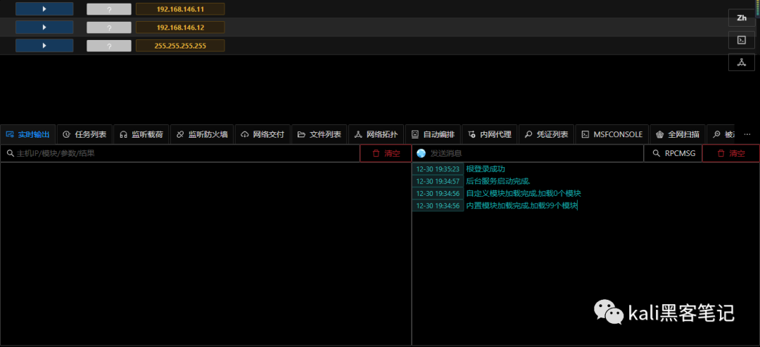The image size is (760, 347).
Task: Click the IP label 192.168.146.11
Action: point(180,9)
